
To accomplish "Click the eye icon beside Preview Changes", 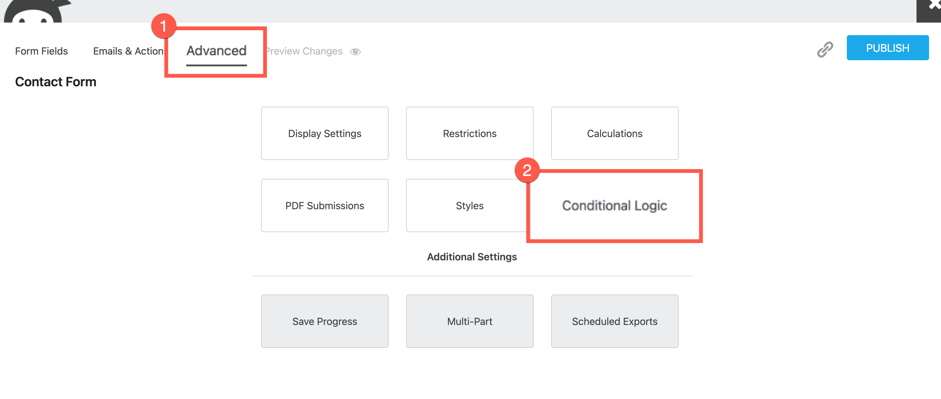I will (355, 52).
